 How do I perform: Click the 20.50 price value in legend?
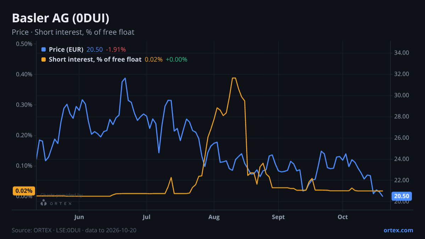95,50
